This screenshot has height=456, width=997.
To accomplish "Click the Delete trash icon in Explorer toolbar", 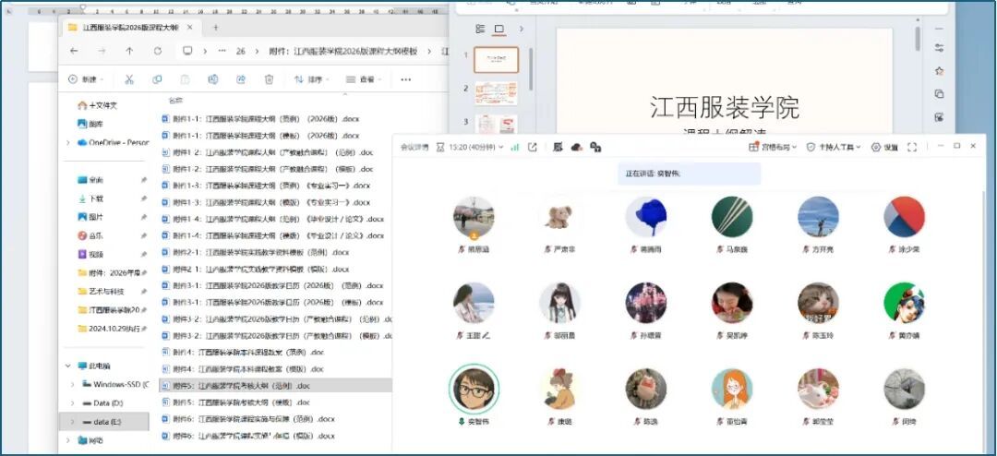I will (269, 79).
